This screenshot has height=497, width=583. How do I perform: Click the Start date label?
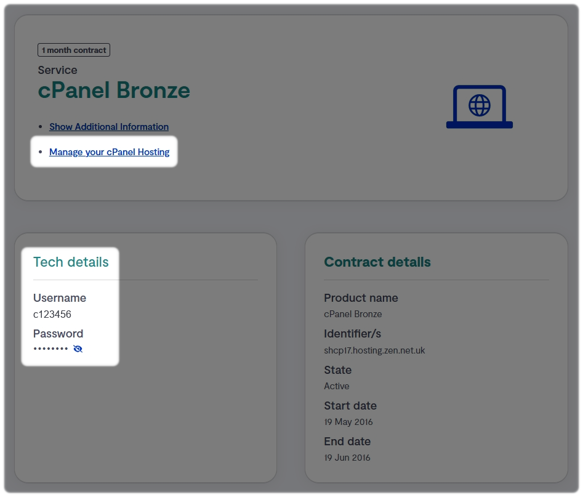click(350, 405)
